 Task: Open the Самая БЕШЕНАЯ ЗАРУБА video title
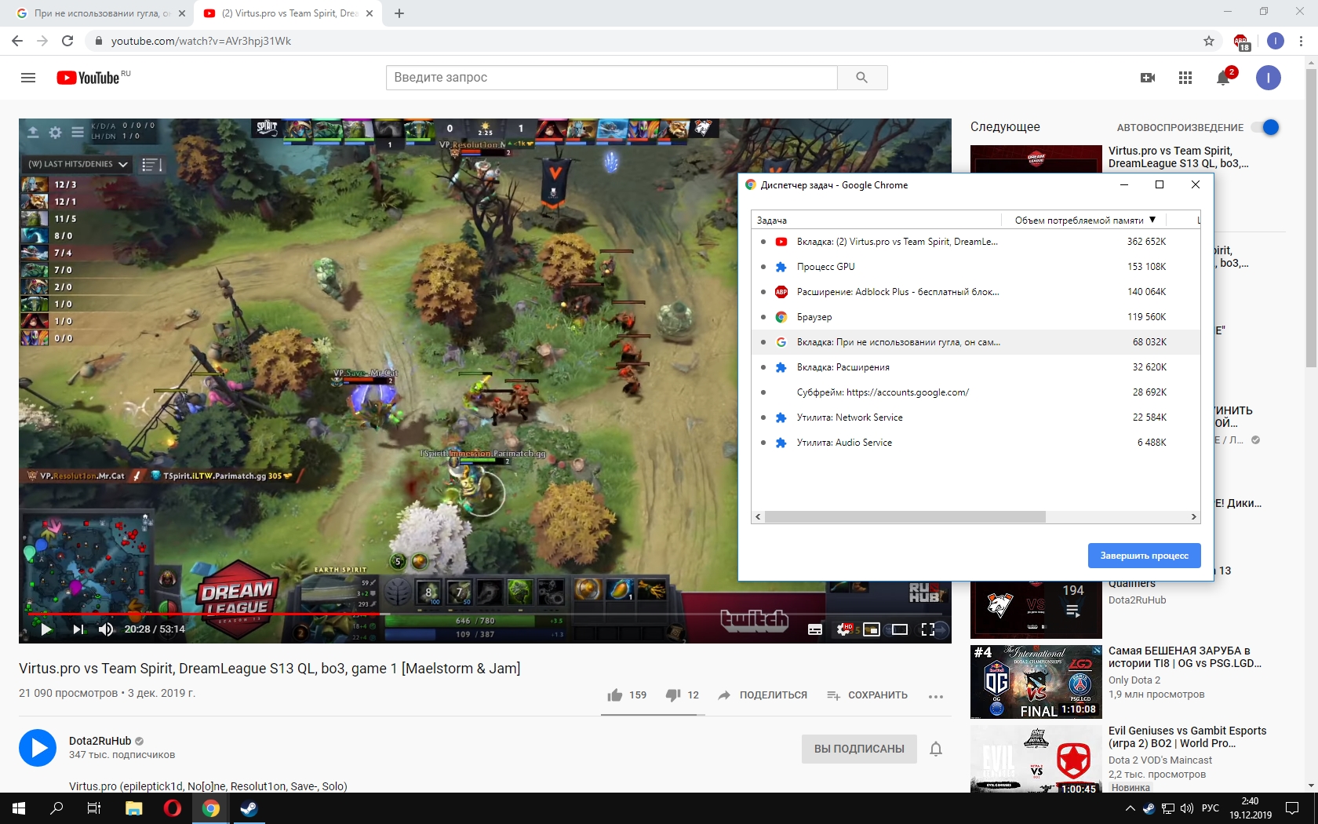tap(1185, 657)
